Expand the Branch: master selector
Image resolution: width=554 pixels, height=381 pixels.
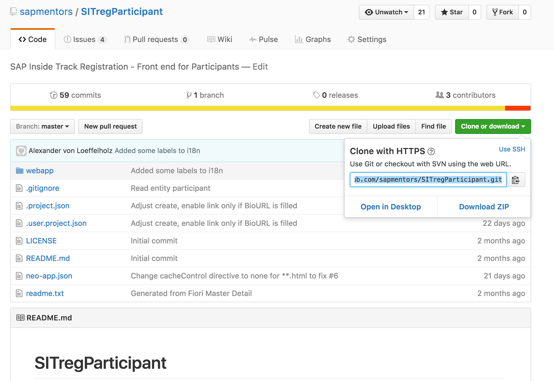point(43,126)
